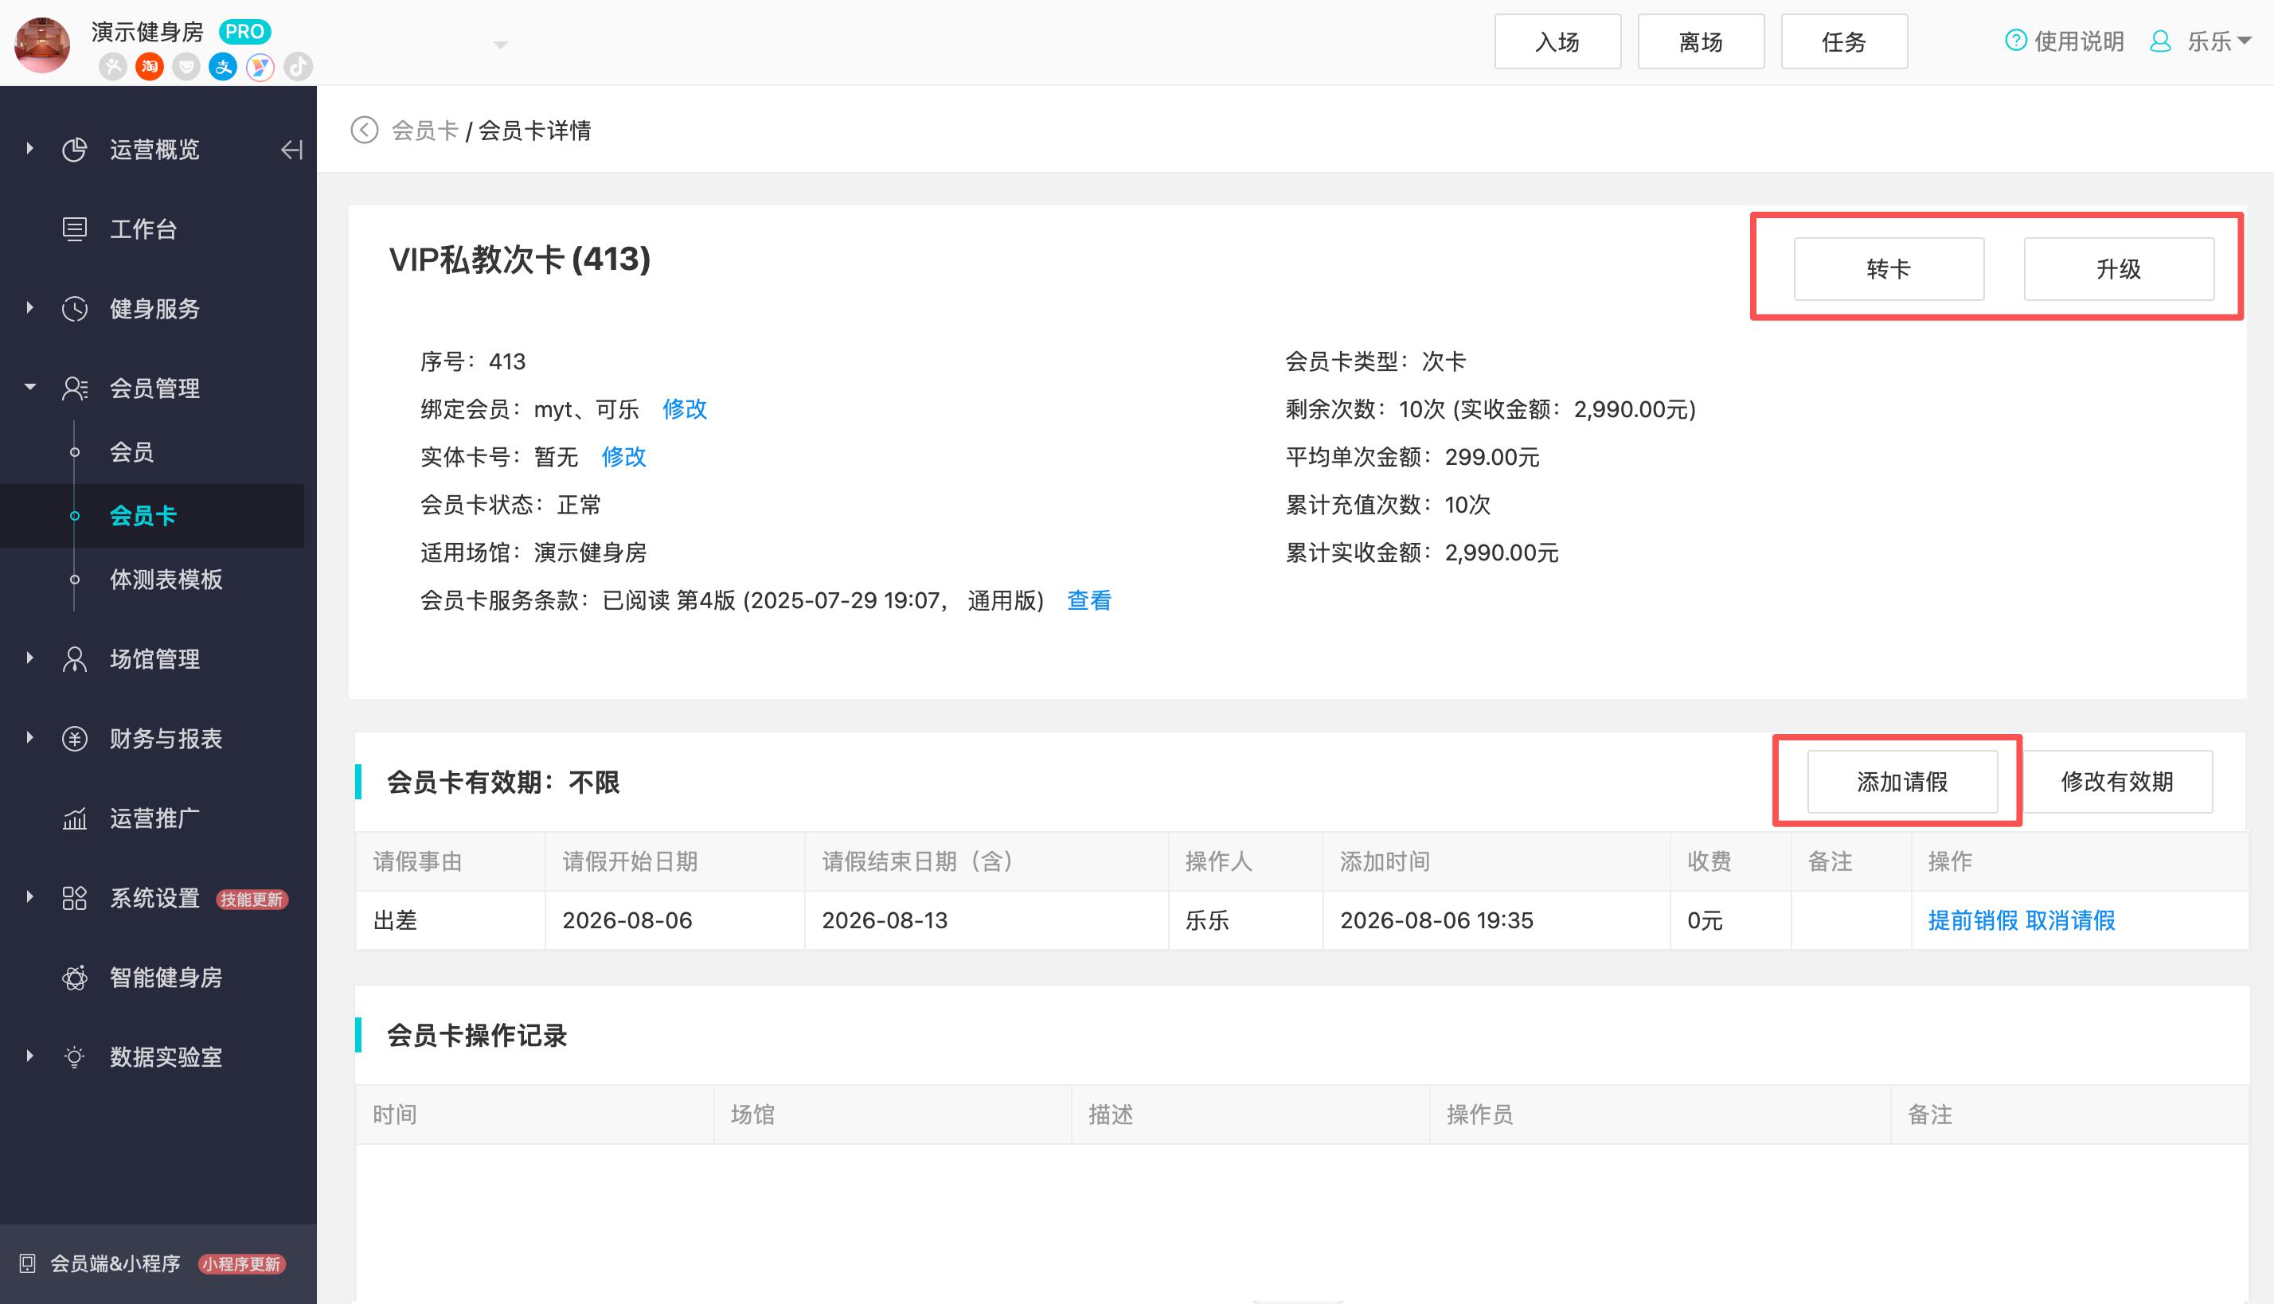The image size is (2274, 1304).
Task: Click the 任务 button
Action: point(1844,41)
